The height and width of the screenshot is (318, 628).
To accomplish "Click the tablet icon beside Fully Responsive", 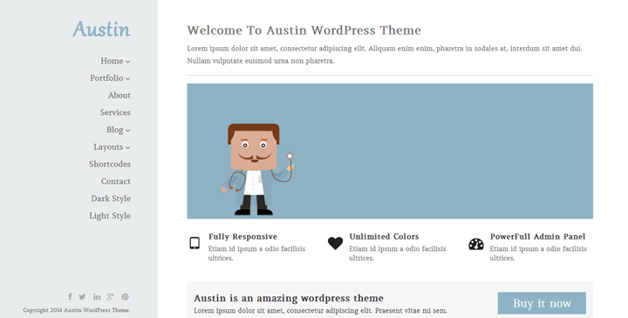I will (x=195, y=243).
